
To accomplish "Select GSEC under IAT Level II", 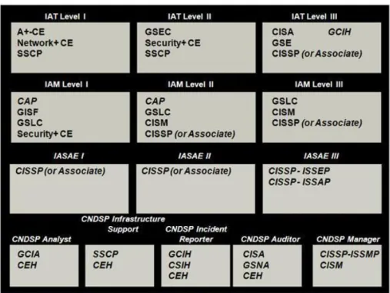I will coord(158,32).
